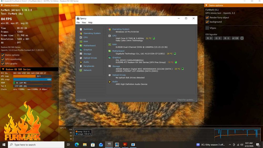Click the CPU temperature indicator icon
The height and width of the screenshot is (148, 263).
click(154, 38)
